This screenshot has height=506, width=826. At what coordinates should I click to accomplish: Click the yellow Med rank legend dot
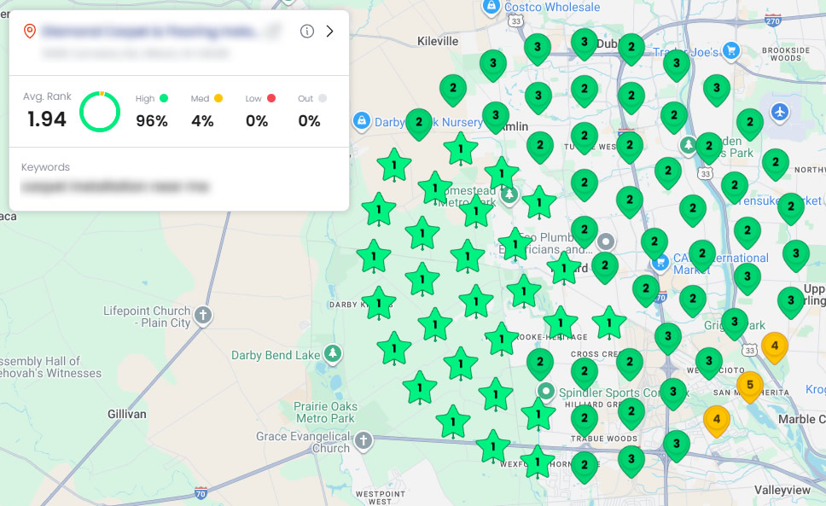[x=218, y=98]
